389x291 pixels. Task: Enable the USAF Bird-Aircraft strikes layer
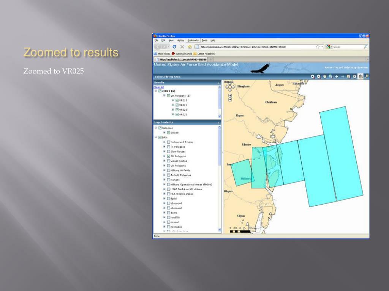(168, 189)
